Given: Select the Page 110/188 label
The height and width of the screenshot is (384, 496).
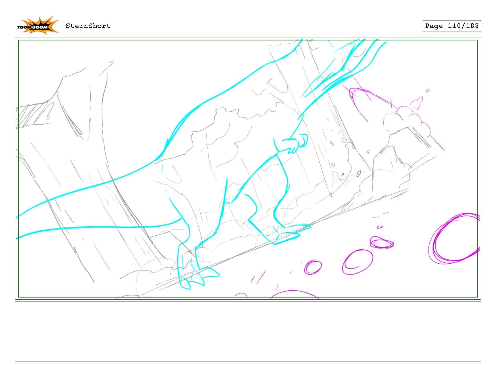Looking at the screenshot, I should (x=451, y=26).
